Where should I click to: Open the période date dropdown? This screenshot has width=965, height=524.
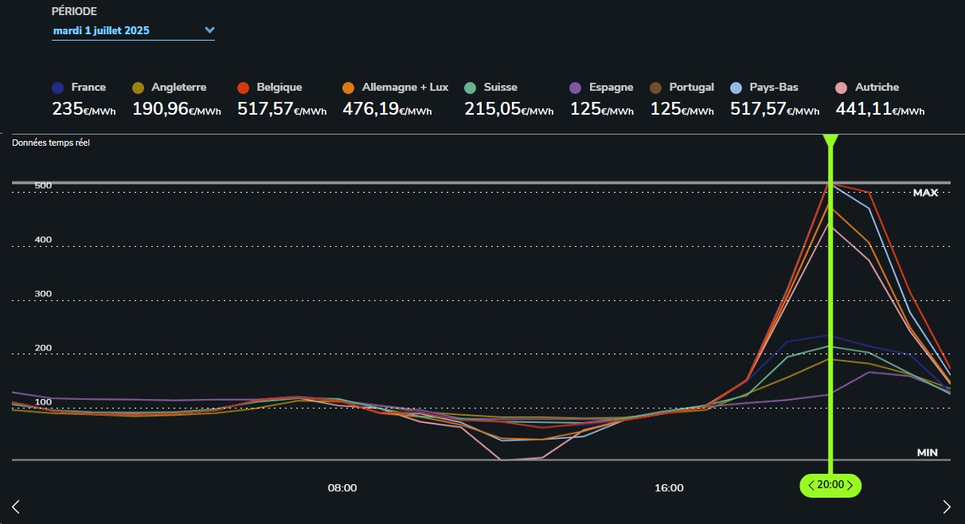pyautogui.click(x=133, y=31)
